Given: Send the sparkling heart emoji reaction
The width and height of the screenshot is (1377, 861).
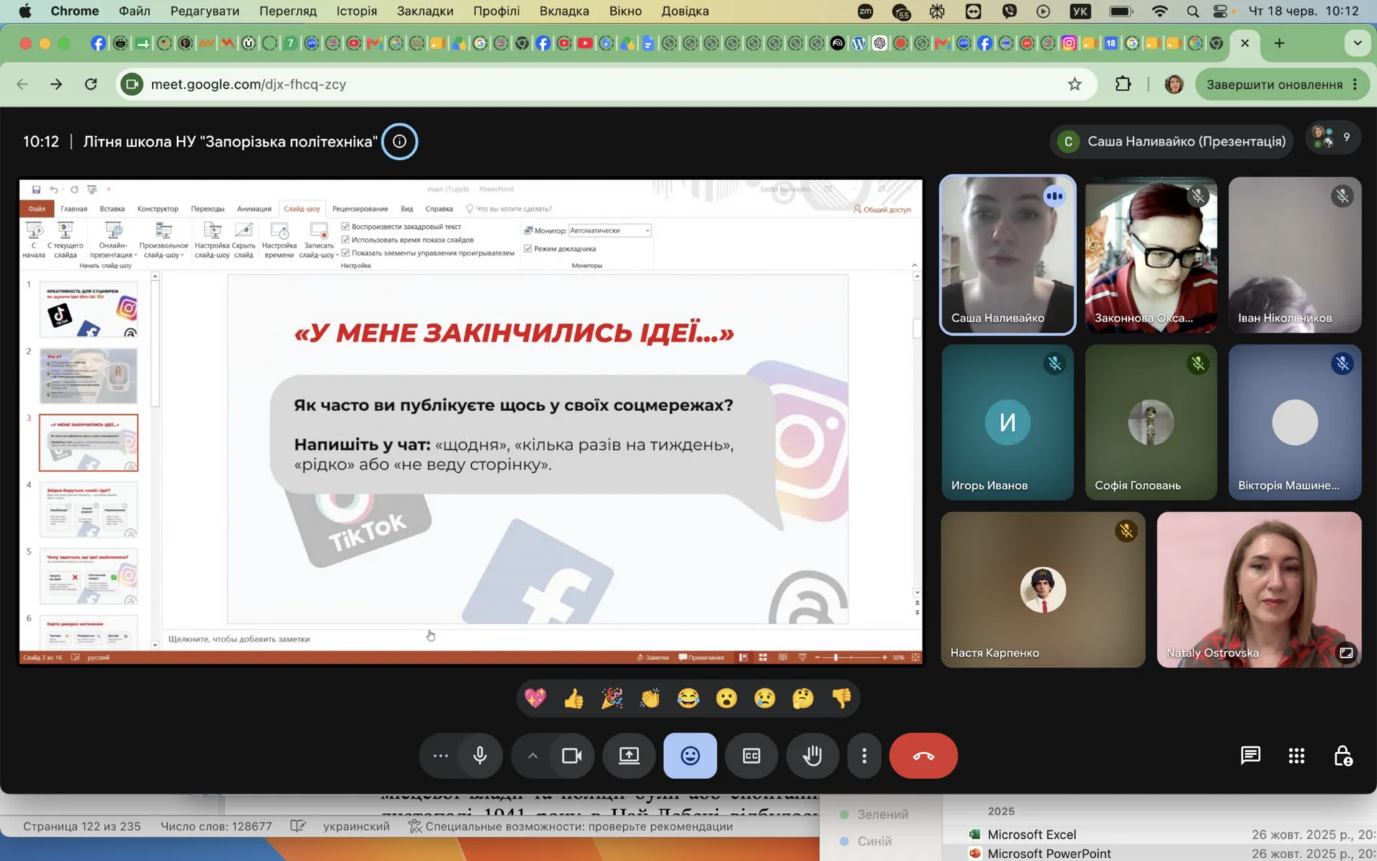Looking at the screenshot, I should [x=535, y=698].
